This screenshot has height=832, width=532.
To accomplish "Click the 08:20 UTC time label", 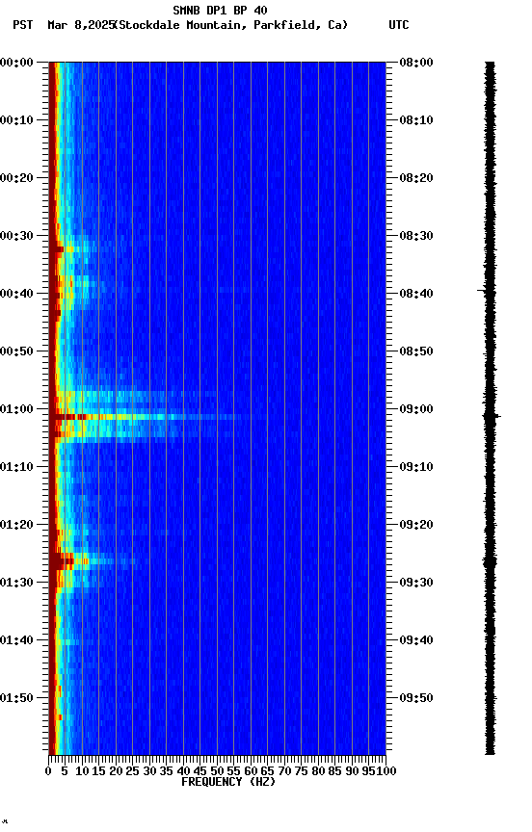I will click(x=416, y=178).
